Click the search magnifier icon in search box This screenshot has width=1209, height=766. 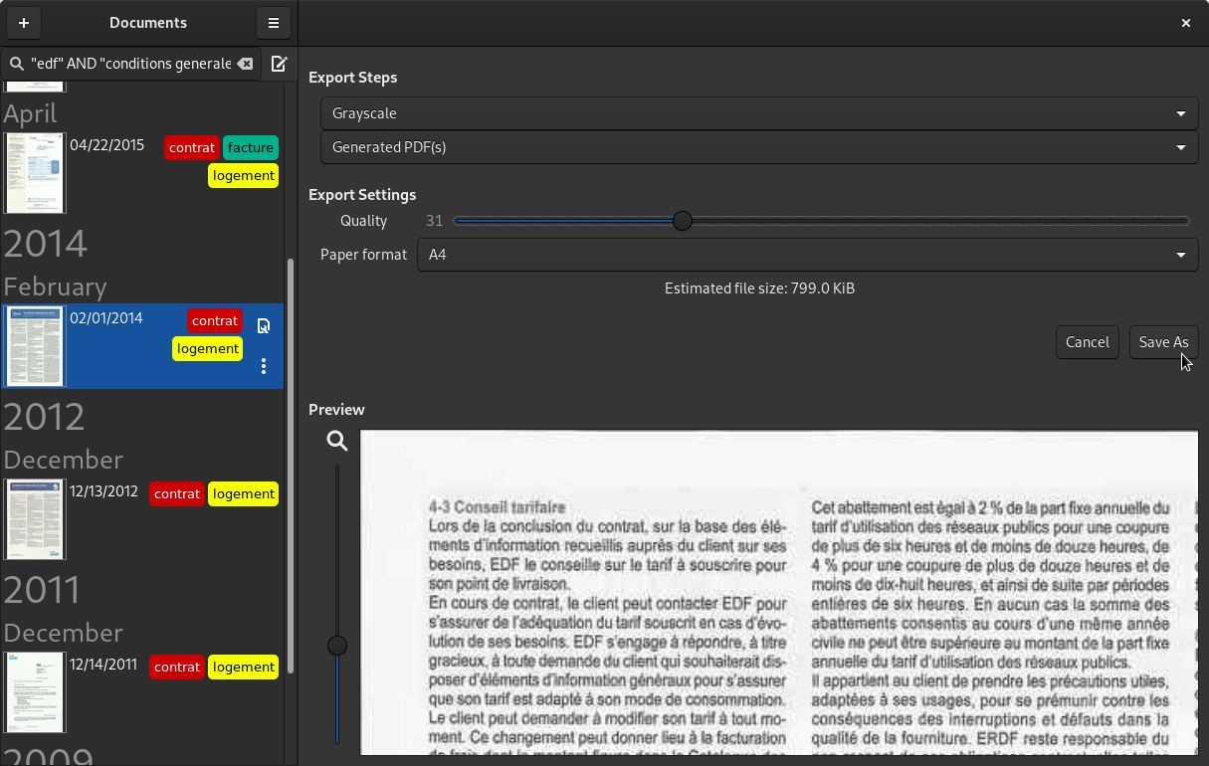(16, 64)
